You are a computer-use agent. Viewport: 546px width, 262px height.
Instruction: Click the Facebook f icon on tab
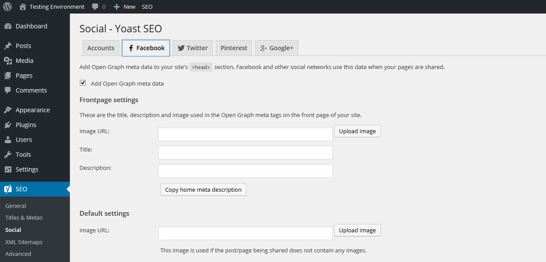point(131,48)
